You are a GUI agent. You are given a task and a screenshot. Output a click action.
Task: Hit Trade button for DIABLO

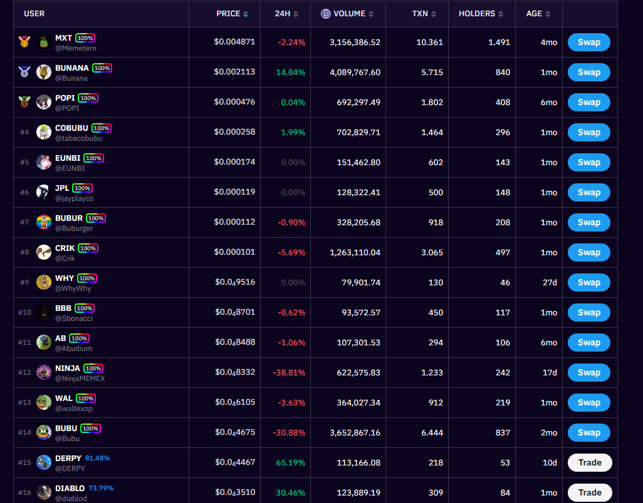pos(589,492)
